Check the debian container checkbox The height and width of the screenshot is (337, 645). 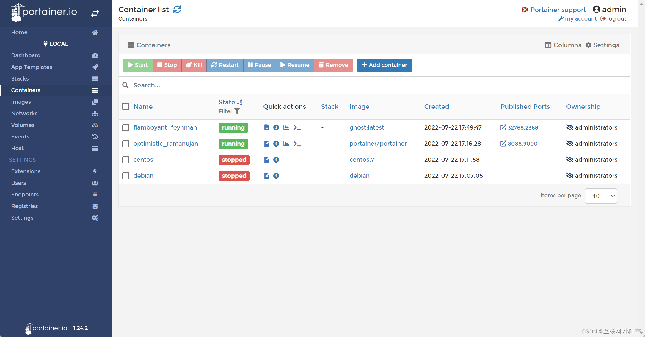tap(125, 176)
